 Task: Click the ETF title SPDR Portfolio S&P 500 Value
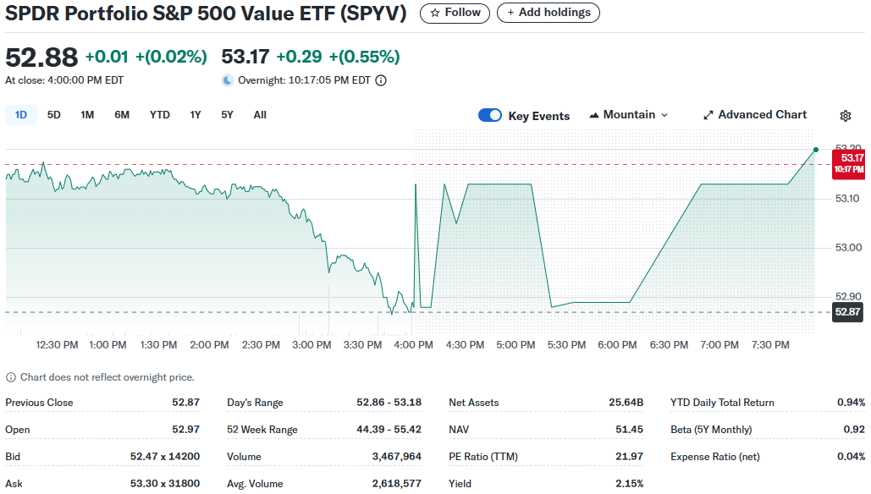206,14
